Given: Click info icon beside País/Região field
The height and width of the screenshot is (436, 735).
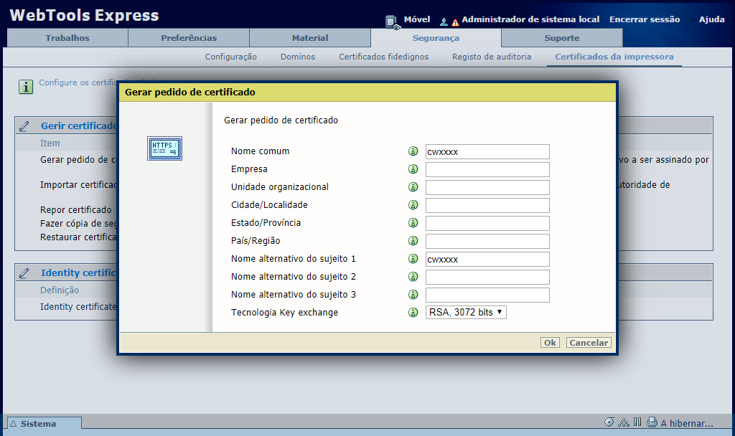Looking at the screenshot, I should (x=413, y=241).
